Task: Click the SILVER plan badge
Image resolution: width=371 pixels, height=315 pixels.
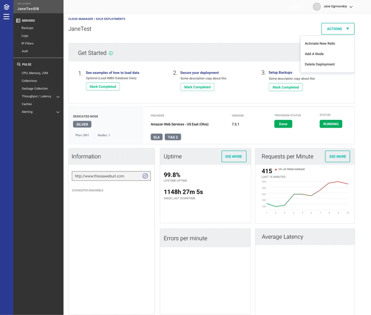Action: [82, 124]
